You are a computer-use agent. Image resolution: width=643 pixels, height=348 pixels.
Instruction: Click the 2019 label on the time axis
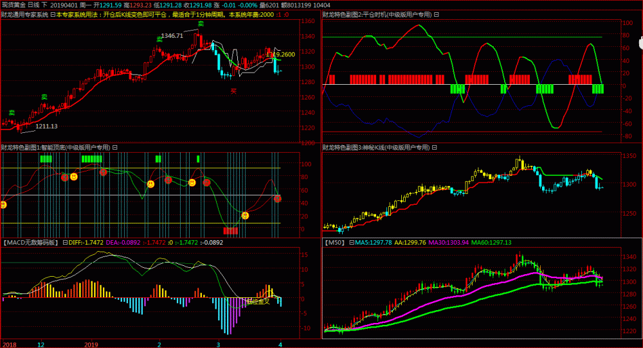(91, 344)
